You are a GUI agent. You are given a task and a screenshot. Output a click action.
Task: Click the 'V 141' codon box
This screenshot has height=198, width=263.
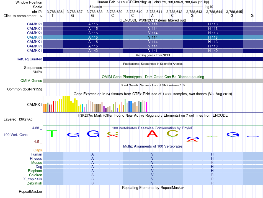[x=153, y=51]
